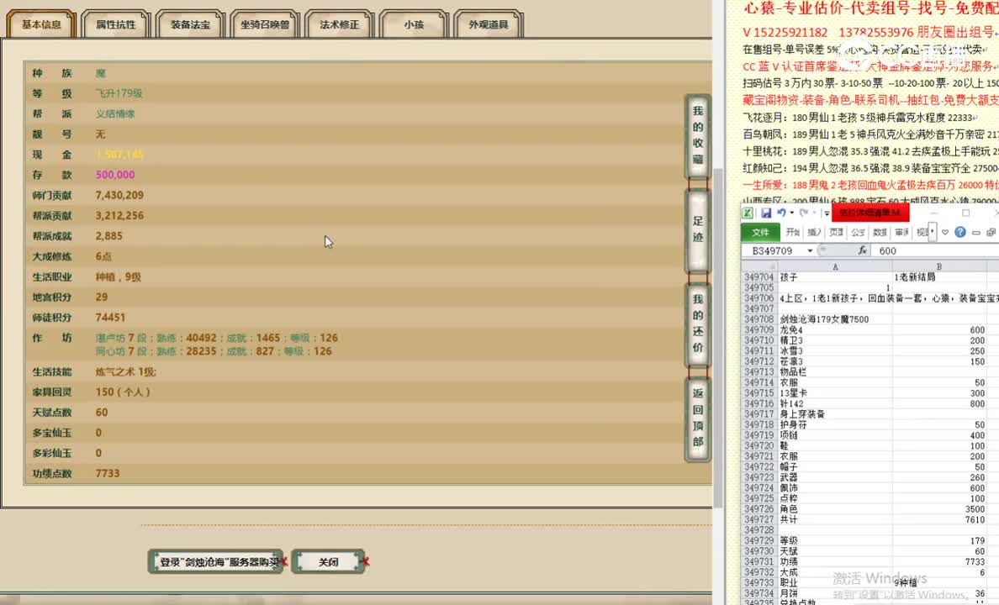Open 我的收藏 from the side panel

pyautogui.click(x=697, y=134)
